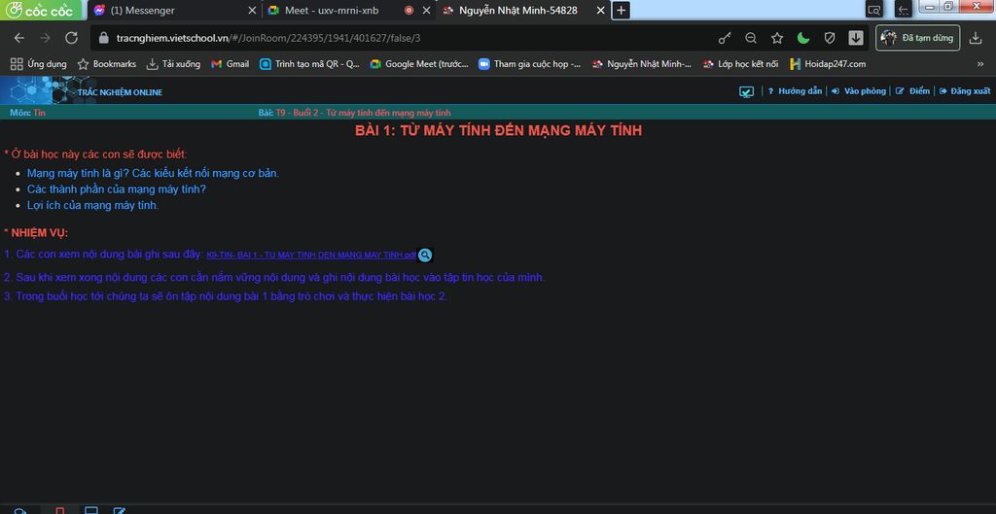Click the '* NHIỆM VỤ:' label

pos(36,233)
